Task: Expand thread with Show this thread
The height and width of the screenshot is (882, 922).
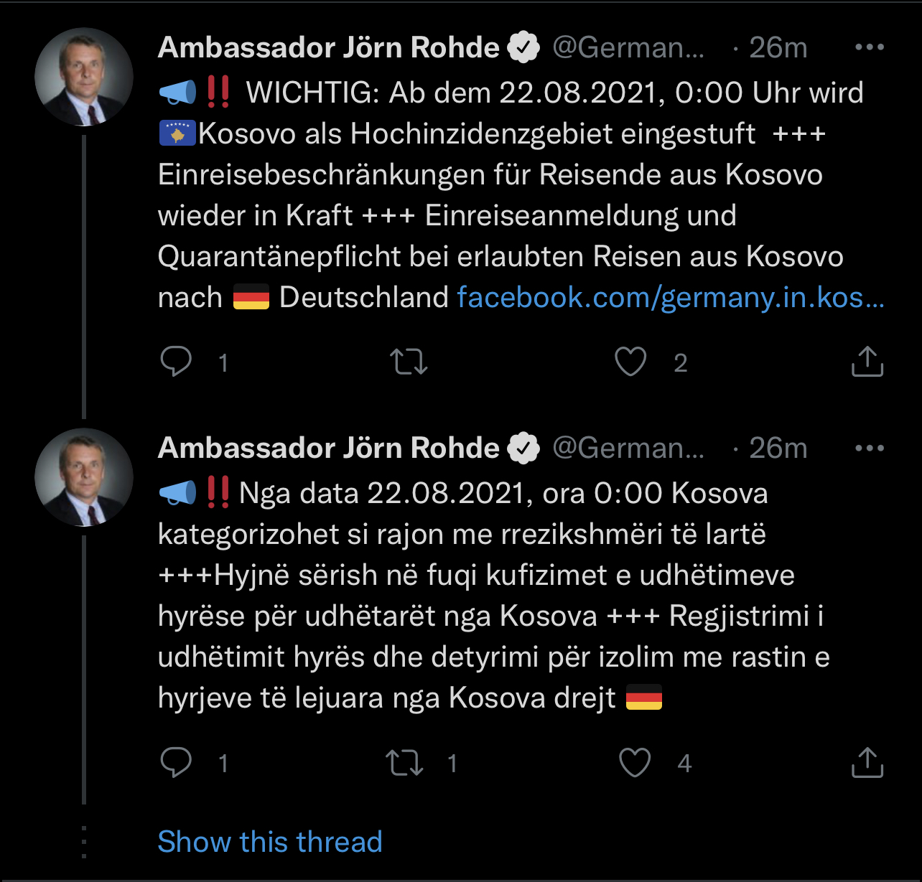Action: pyautogui.click(x=270, y=842)
